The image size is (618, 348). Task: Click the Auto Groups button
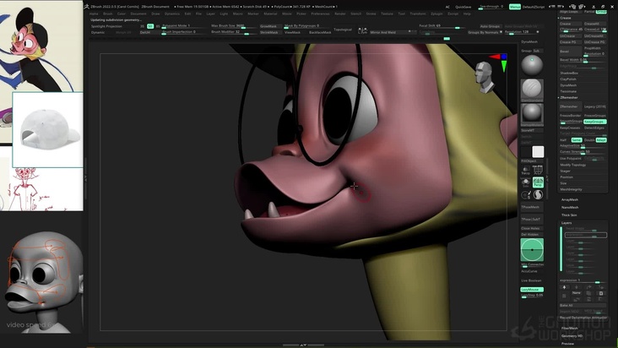click(x=490, y=26)
